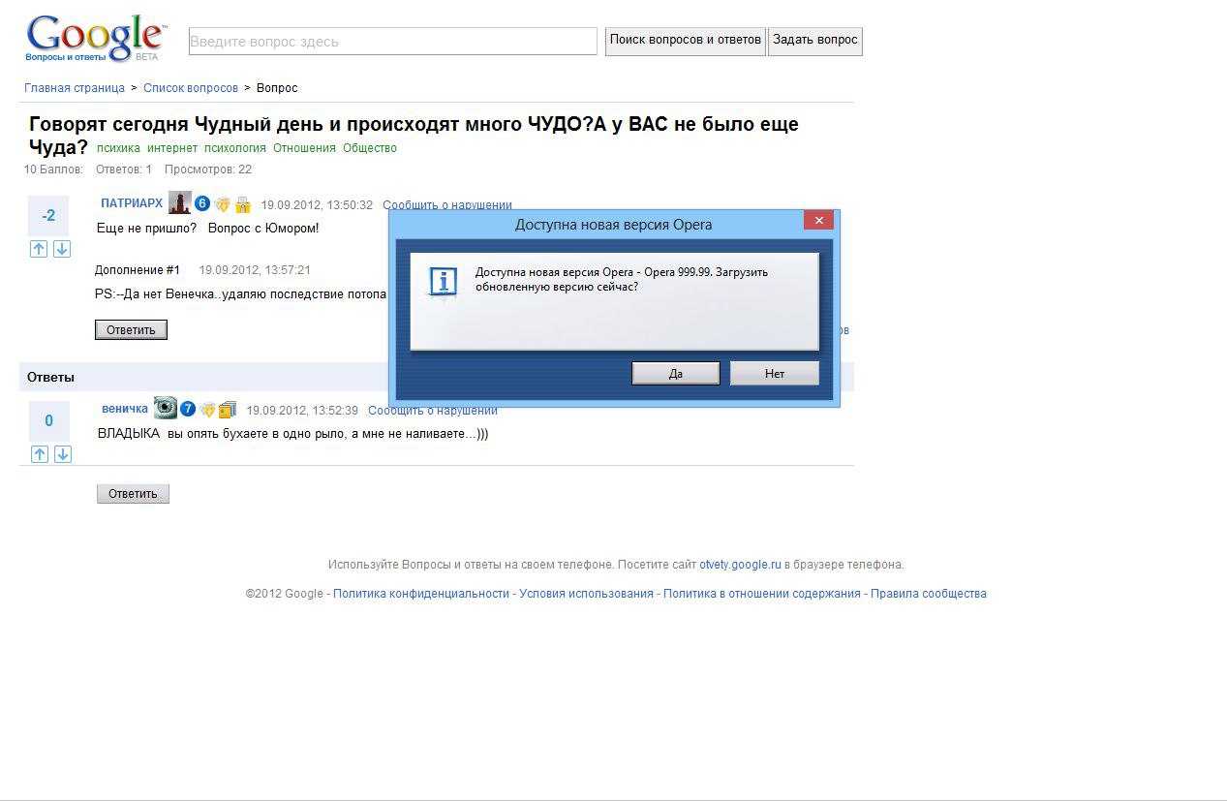Click Ответить under the question
Screen dimensions: 1227x801
131,329
